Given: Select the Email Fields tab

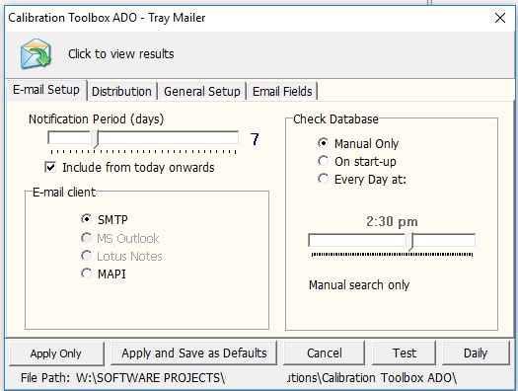Looking at the screenshot, I should pos(282,91).
